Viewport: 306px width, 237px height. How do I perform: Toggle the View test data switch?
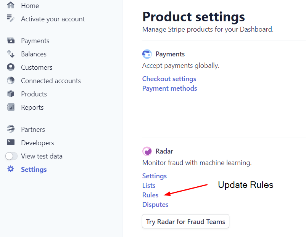pos(11,156)
